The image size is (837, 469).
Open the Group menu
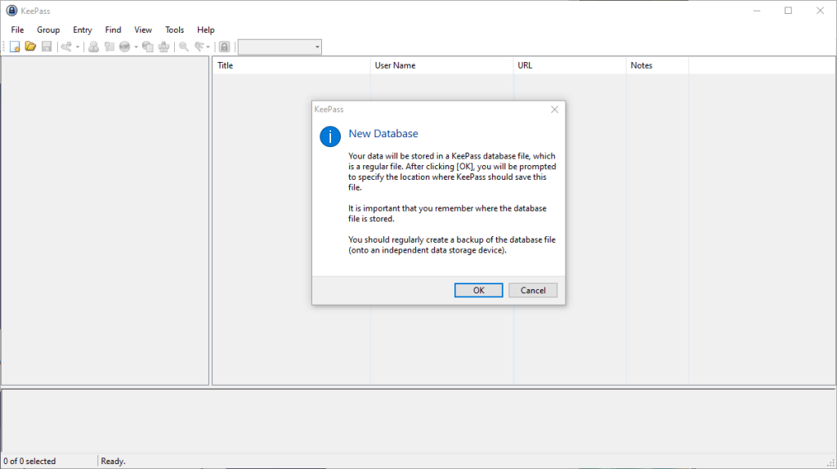48,30
